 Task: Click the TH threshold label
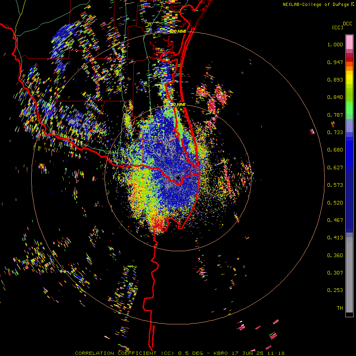pos(340,308)
